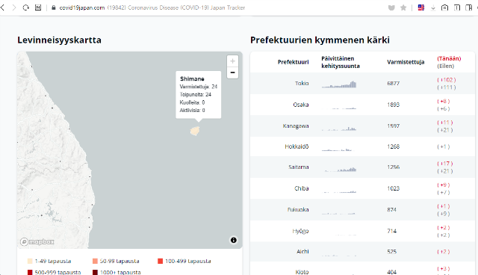Open site security info via lock icon
Screen dimensions: 478x275
click(x=54, y=7)
